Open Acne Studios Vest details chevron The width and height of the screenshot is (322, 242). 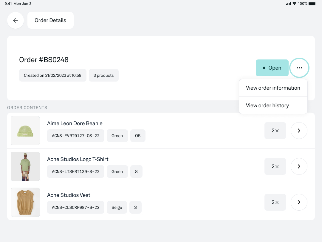(299, 202)
